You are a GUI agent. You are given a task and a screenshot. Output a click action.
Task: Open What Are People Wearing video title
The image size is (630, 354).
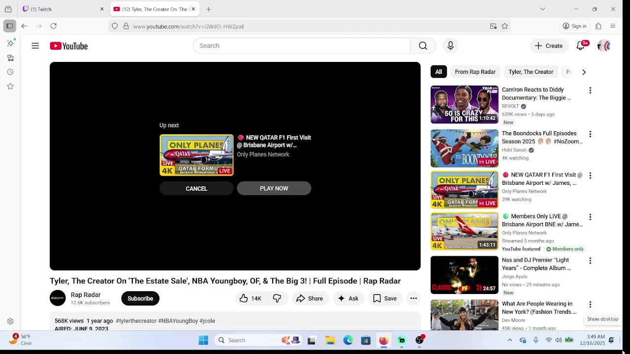pos(539,308)
